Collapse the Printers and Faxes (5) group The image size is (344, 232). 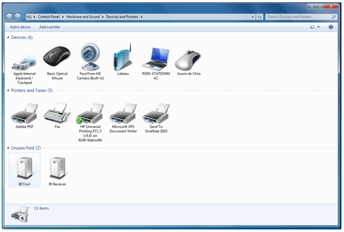click(x=8, y=90)
